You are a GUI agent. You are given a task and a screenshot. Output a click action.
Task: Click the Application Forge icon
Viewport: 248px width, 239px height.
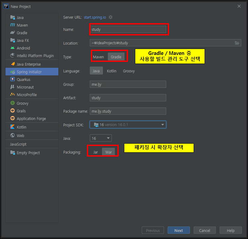[13, 118]
